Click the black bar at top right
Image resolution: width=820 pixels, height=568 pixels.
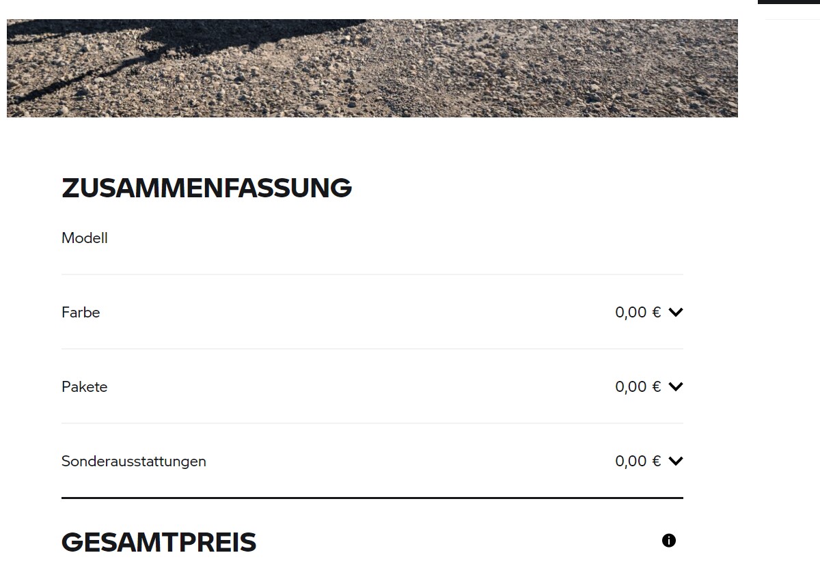[789, 2]
